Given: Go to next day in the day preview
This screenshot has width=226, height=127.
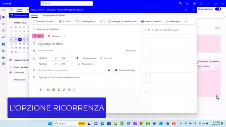Looking at the screenshot, I should pyautogui.click(x=153, y=30).
